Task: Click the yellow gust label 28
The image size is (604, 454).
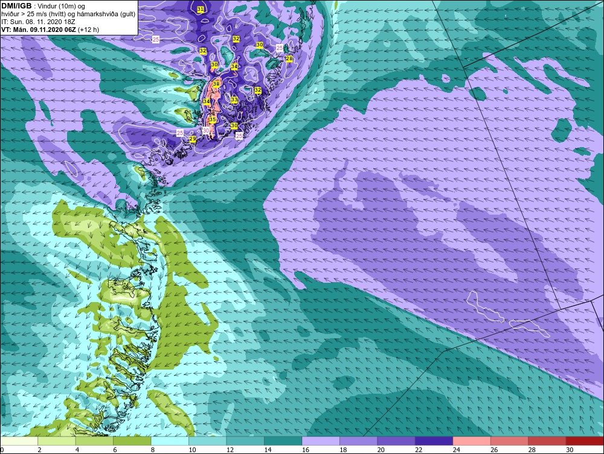Action: click(x=289, y=58)
